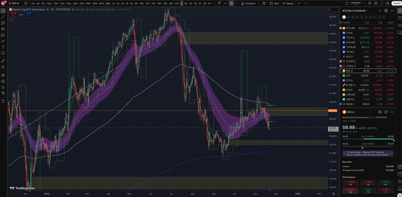Select the line chart style icon
Image resolution: width=402 pixels, height=197 pixels.
coord(225,3)
